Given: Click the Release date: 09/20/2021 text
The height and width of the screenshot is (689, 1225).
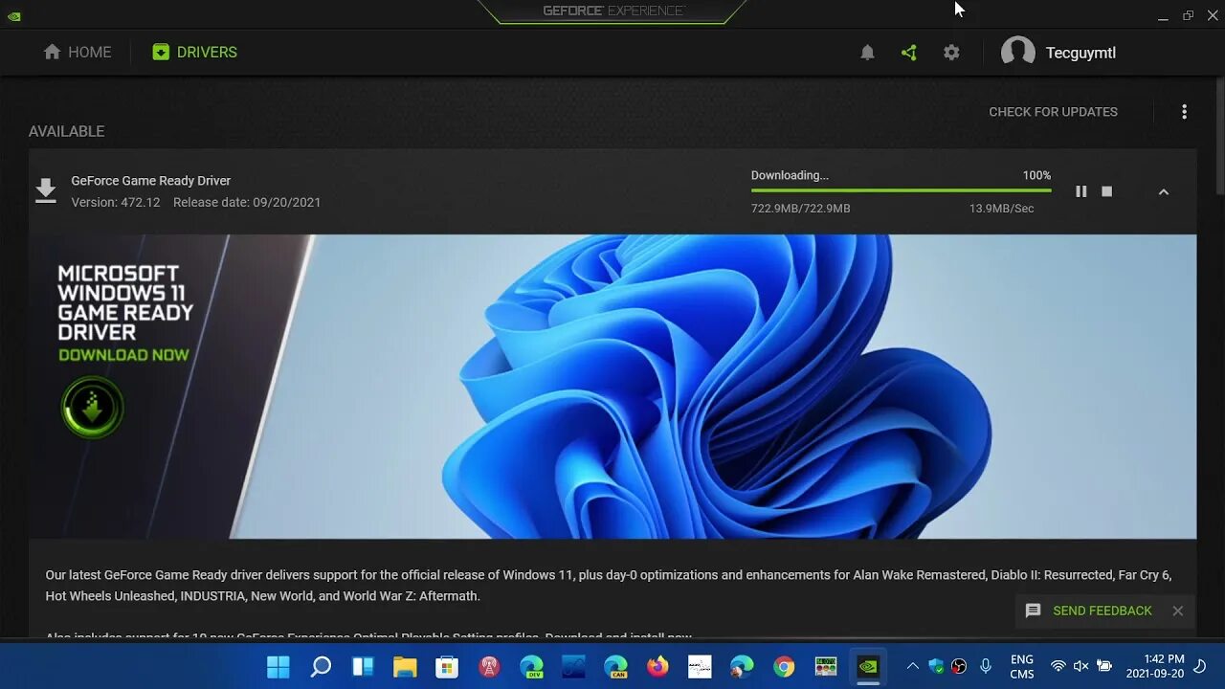Looking at the screenshot, I should [x=247, y=202].
